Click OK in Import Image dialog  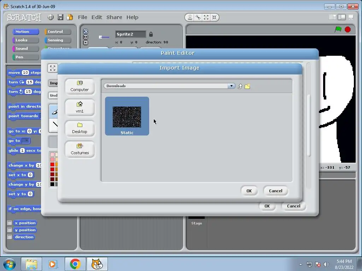(x=249, y=191)
